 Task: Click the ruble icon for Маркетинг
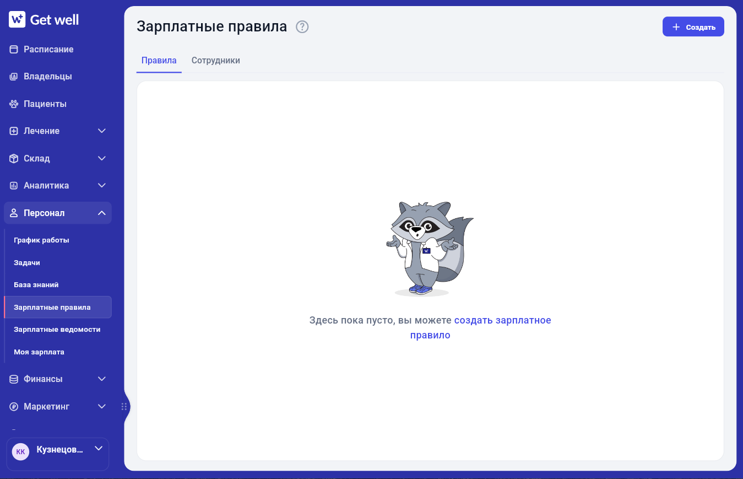[x=14, y=407]
